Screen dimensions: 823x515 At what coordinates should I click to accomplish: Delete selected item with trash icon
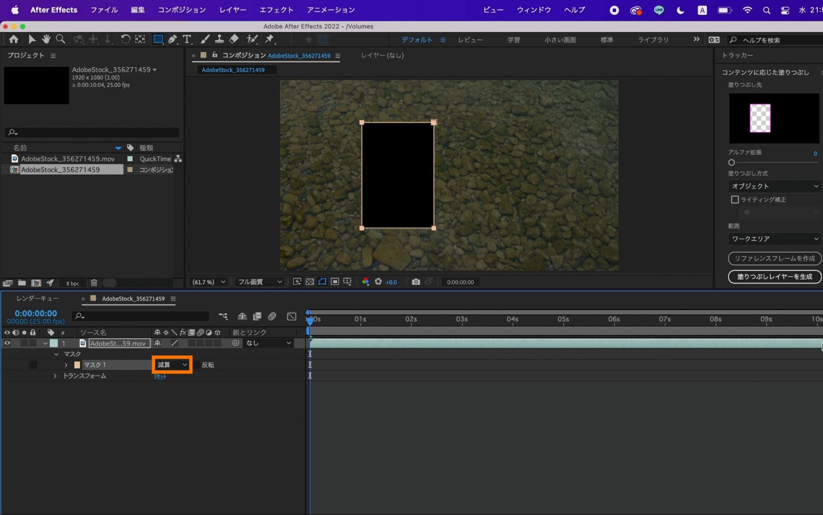coord(94,283)
